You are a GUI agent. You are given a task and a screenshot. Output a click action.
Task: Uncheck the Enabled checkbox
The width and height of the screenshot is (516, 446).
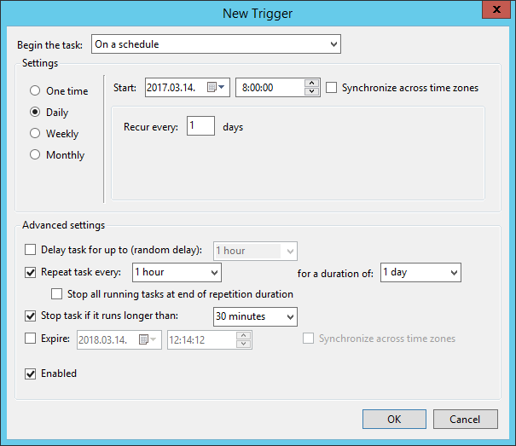pyautogui.click(x=32, y=374)
